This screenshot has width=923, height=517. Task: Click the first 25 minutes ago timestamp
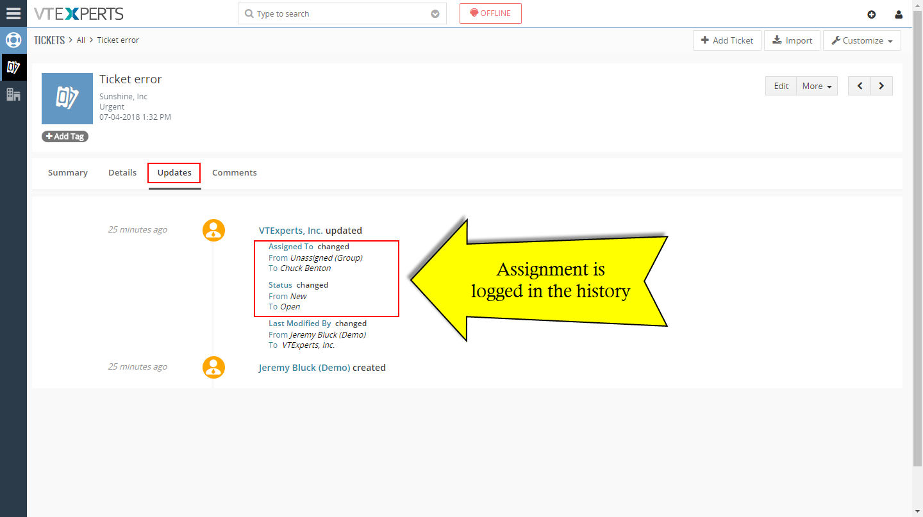[x=138, y=230]
